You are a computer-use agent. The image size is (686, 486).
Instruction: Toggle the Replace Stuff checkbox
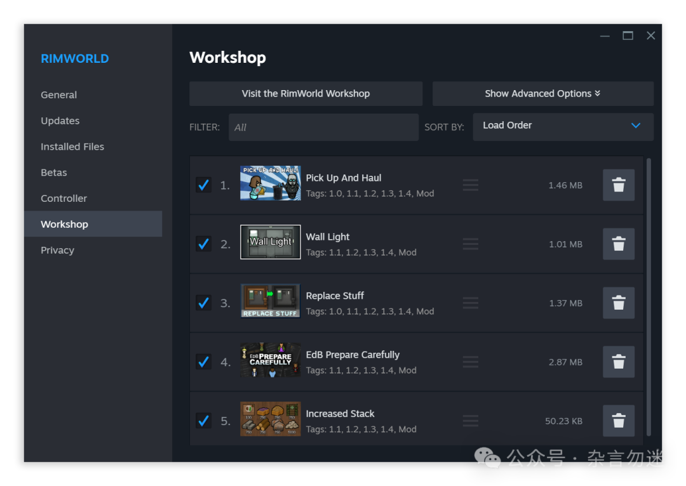[x=203, y=303]
